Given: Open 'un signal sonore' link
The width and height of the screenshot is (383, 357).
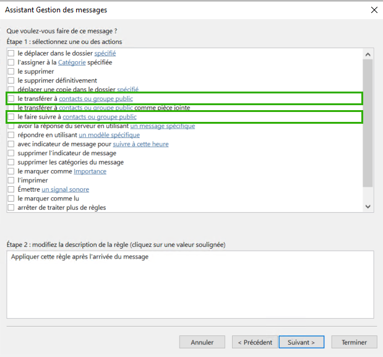Looking at the screenshot, I should (65, 189).
